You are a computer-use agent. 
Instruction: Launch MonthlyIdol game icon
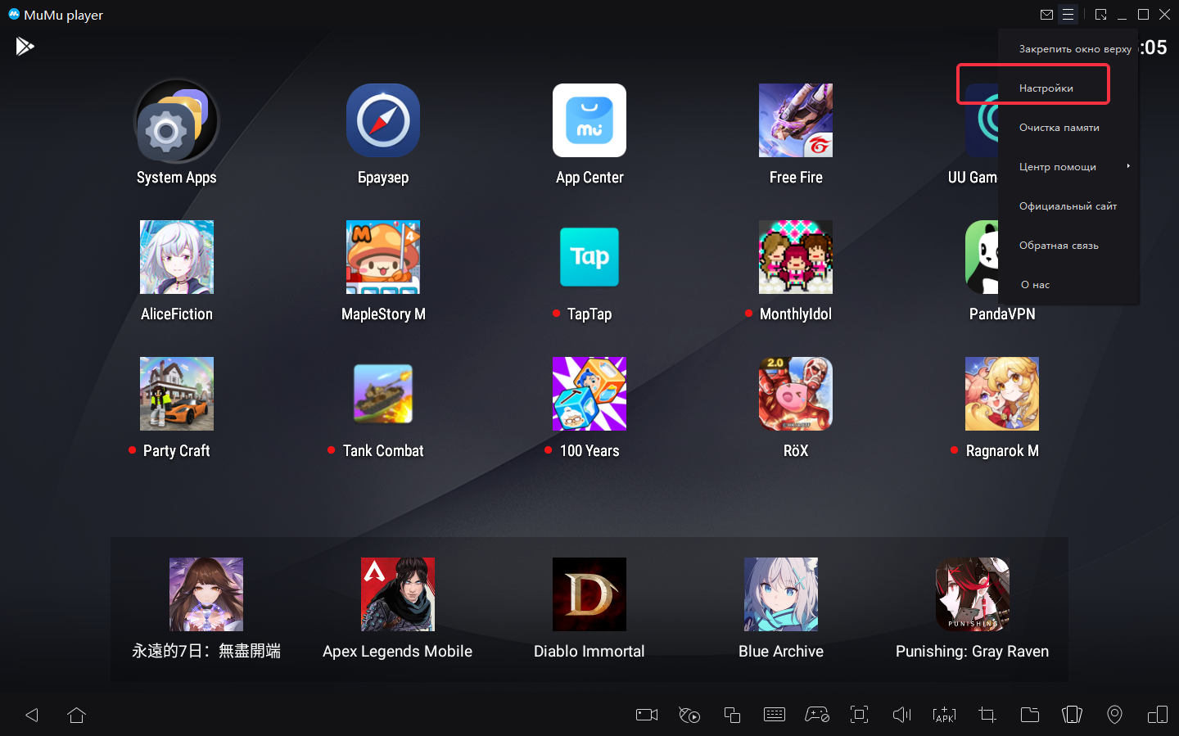[x=796, y=257]
